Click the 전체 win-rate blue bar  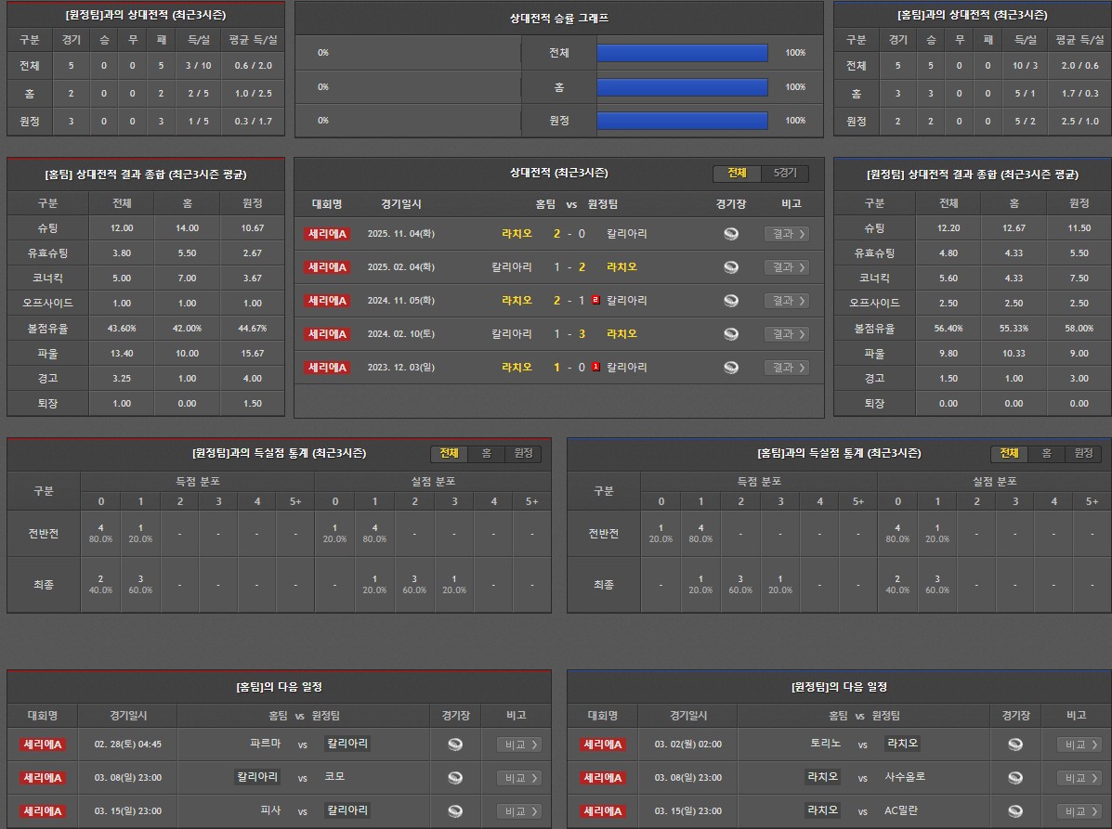click(x=682, y=53)
